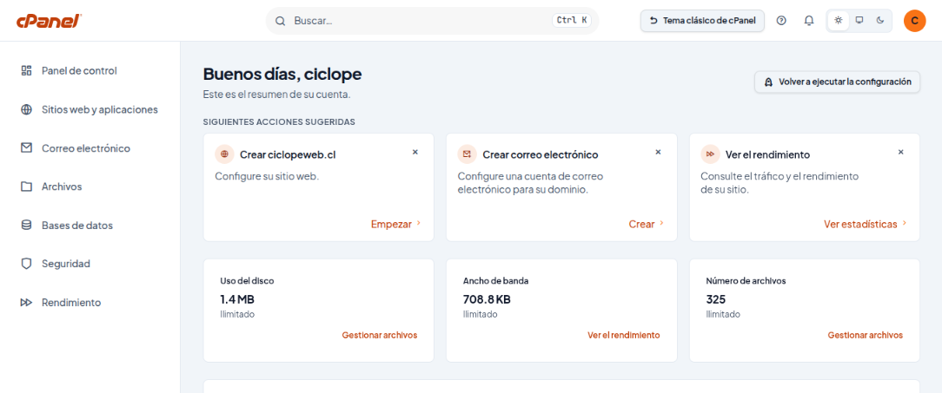Viewport: 942px width, 393px height.
Task: Click the chevron next to Ver estadísticas
Action: coord(904,223)
